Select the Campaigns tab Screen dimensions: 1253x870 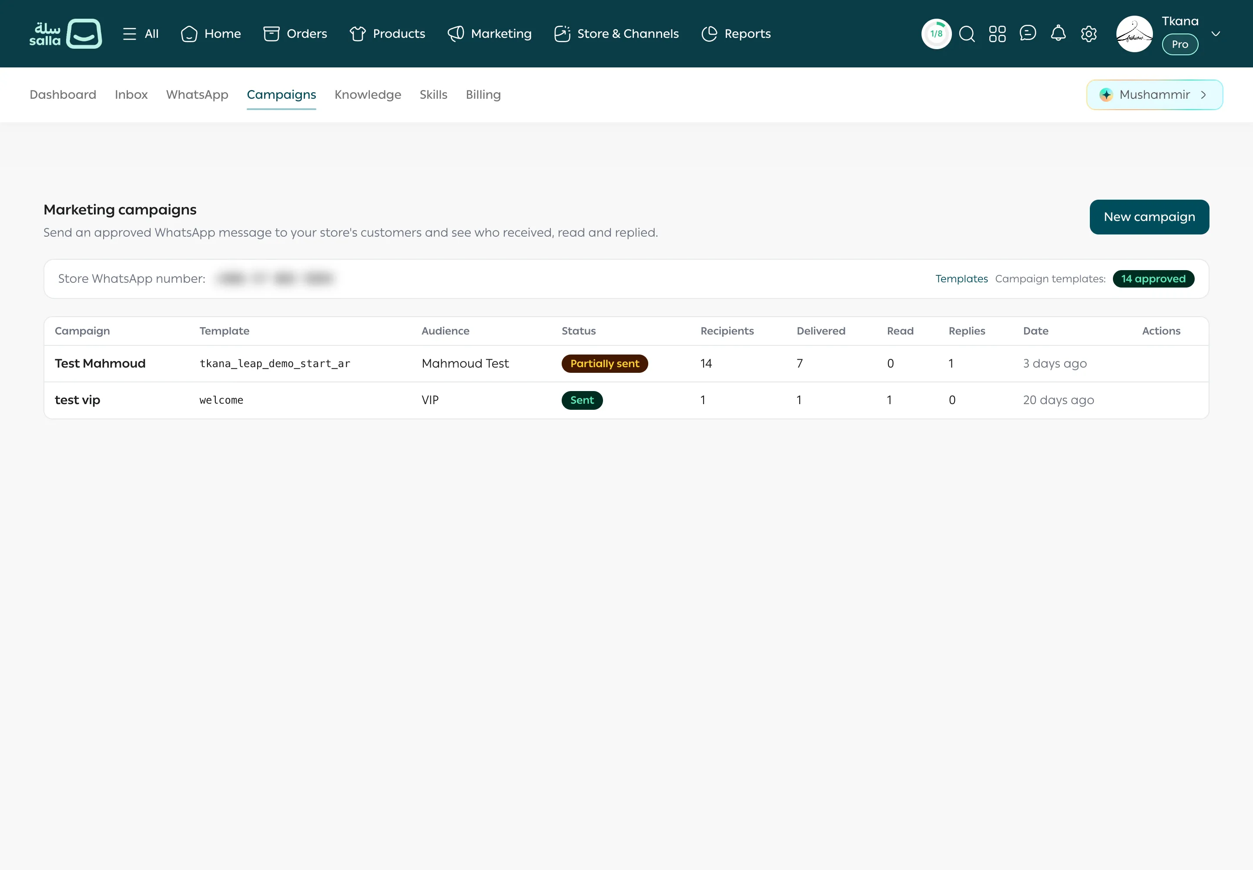[x=281, y=95]
